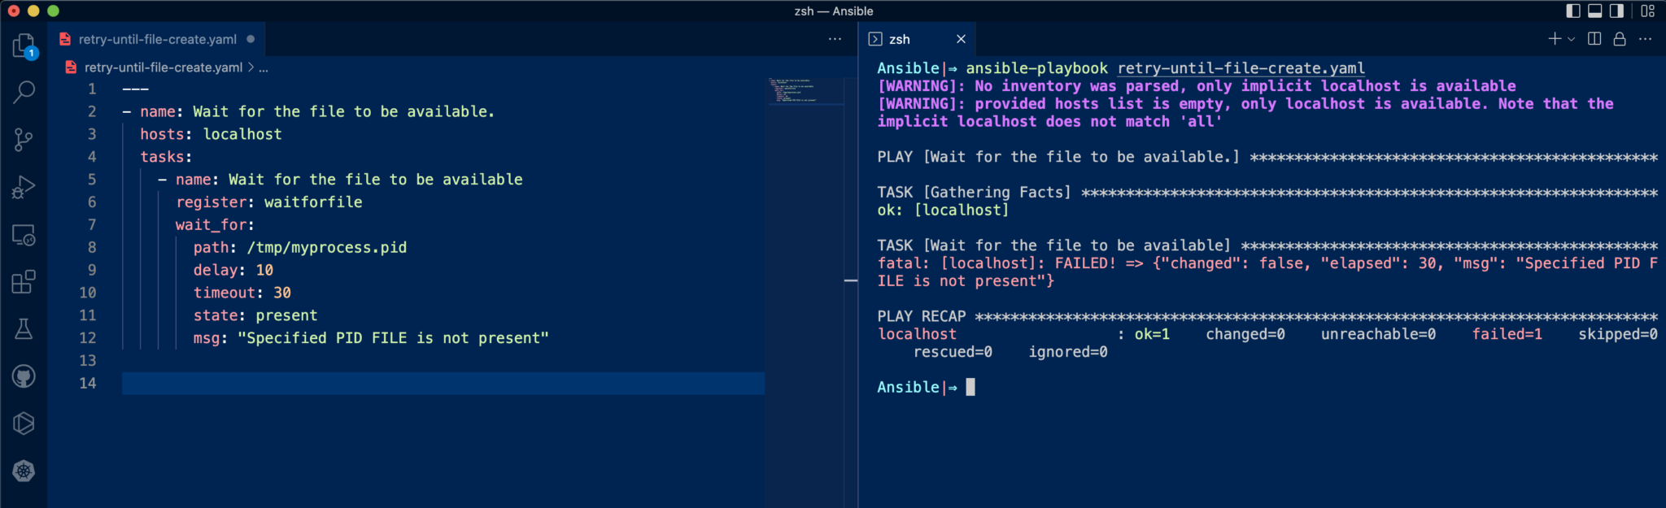
Task: Toggle the bottom panel visibility
Action: pos(1595,11)
